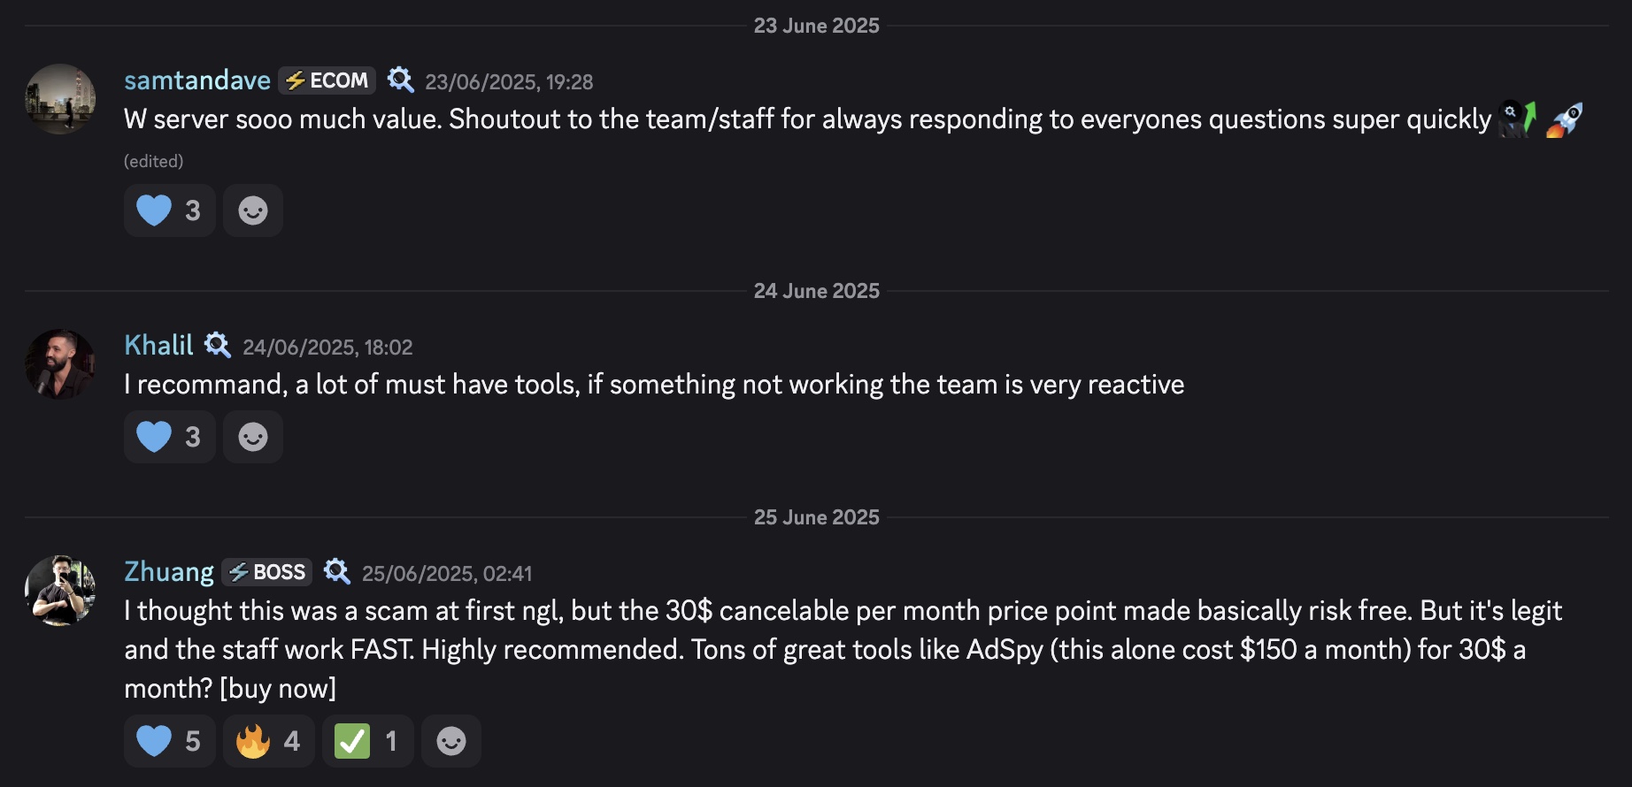
Task: Click Khalil's role gear icon
Action: (x=218, y=345)
